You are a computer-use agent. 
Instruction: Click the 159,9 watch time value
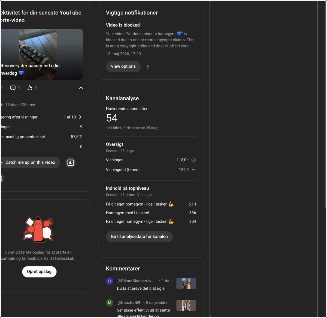184,170
